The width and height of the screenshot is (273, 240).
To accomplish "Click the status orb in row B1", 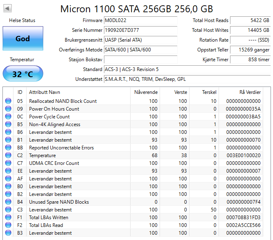I will click(x=8, y=140).
